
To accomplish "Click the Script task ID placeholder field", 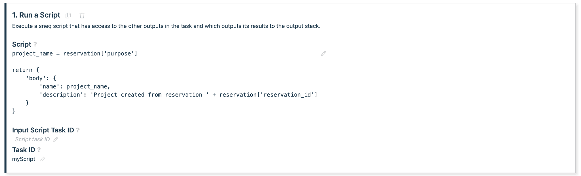I will pyautogui.click(x=32, y=139).
